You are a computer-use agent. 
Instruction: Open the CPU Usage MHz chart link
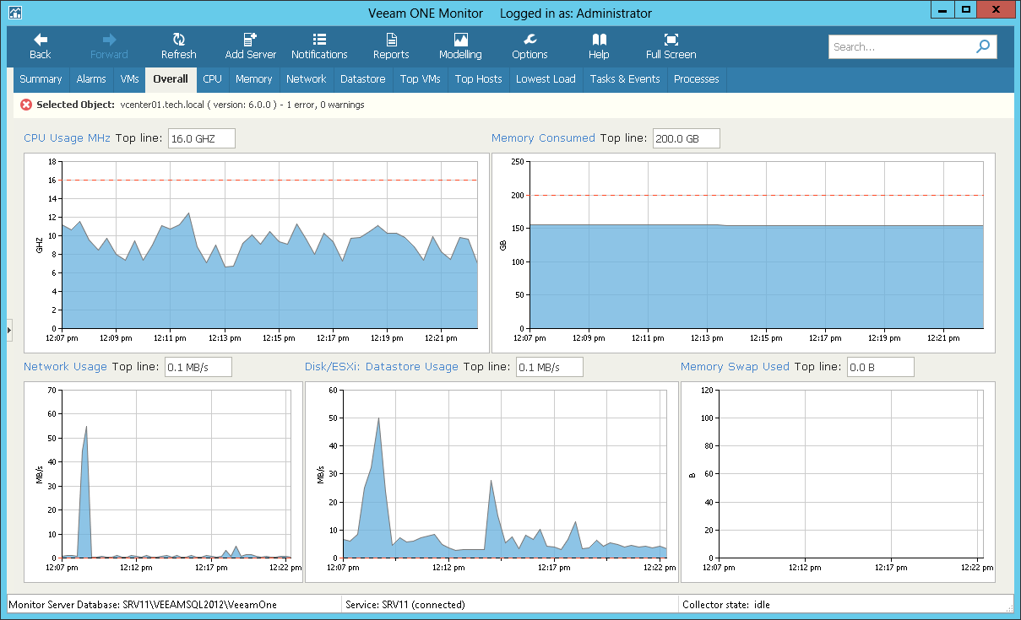point(67,138)
